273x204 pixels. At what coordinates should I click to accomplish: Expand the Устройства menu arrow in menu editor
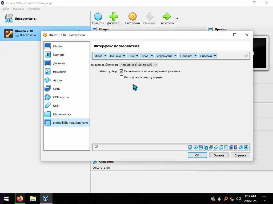coord(175,56)
